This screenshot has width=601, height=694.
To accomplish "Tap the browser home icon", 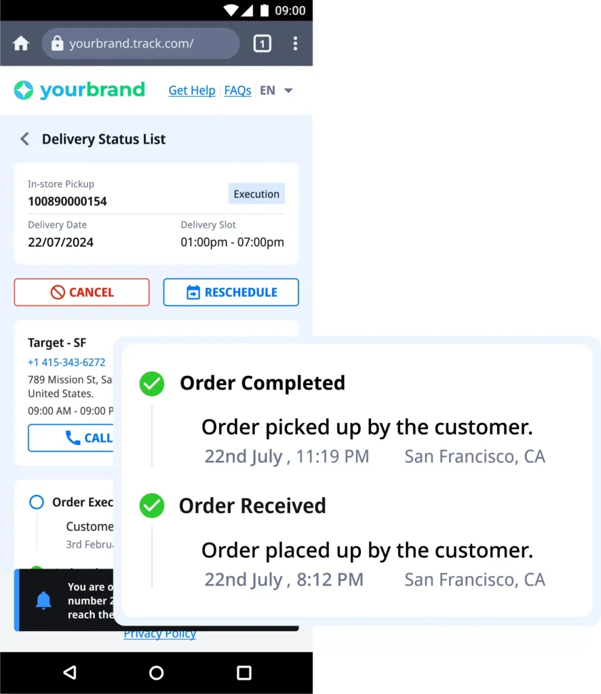I will coord(21,43).
